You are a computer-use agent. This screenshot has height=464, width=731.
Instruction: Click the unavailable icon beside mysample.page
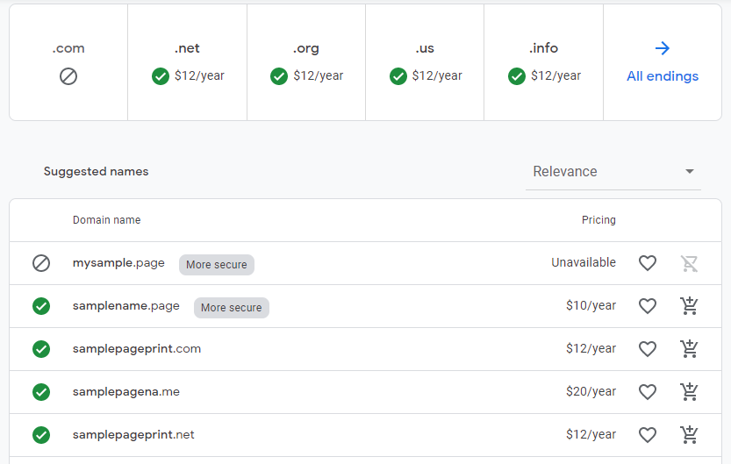pyautogui.click(x=41, y=263)
